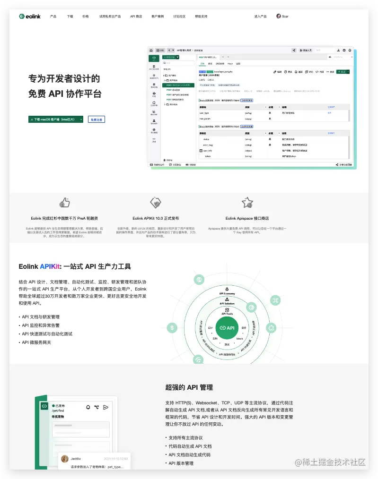Click the send arrow icon in the /pet/find card
Viewport: 378px width, 479px height.
pos(106,407)
